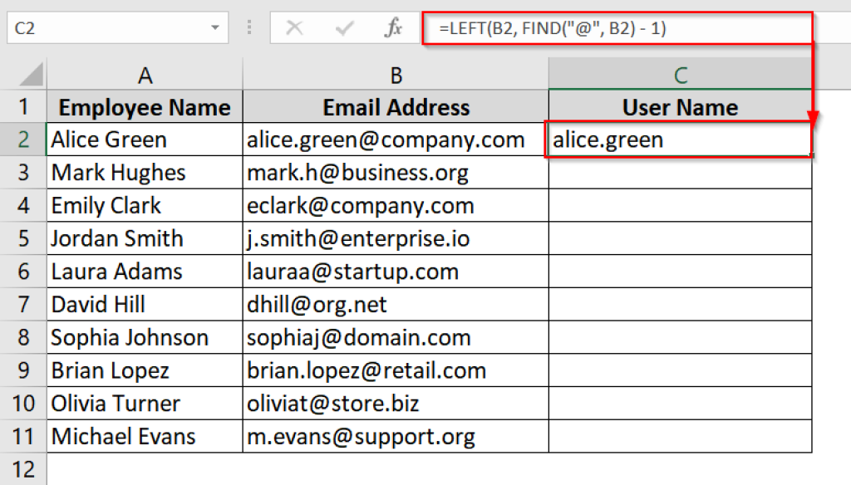Select row header 12

point(23,467)
